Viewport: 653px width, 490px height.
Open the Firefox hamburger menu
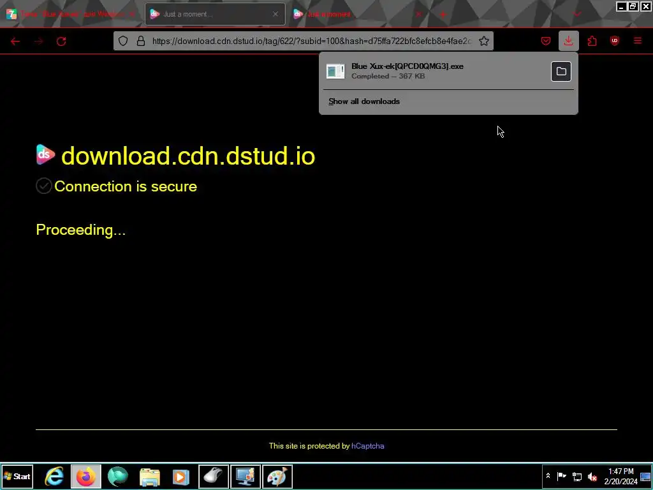pos(638,41)
